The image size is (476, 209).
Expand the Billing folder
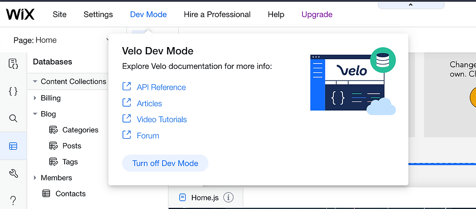point(35,98)
